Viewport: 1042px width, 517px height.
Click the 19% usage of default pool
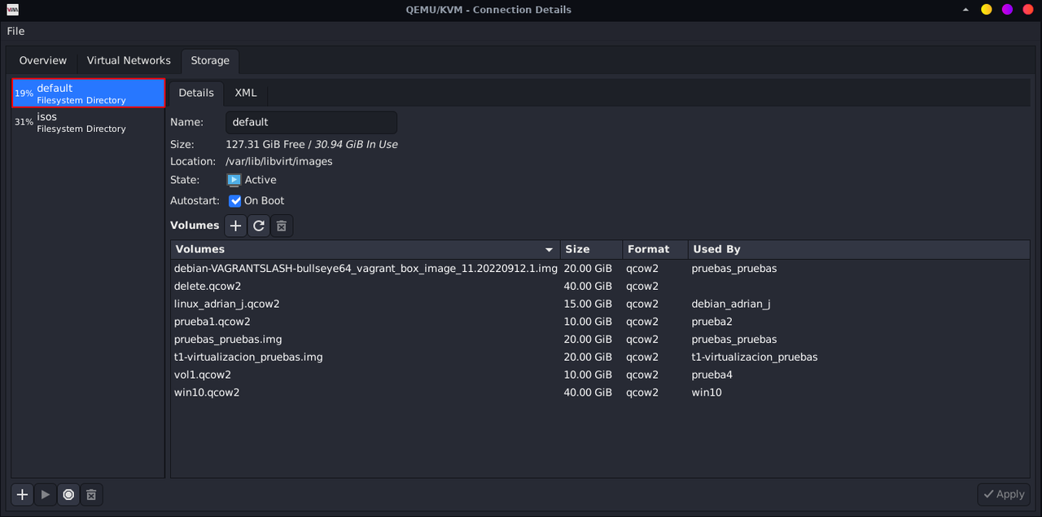coord(24,94)
